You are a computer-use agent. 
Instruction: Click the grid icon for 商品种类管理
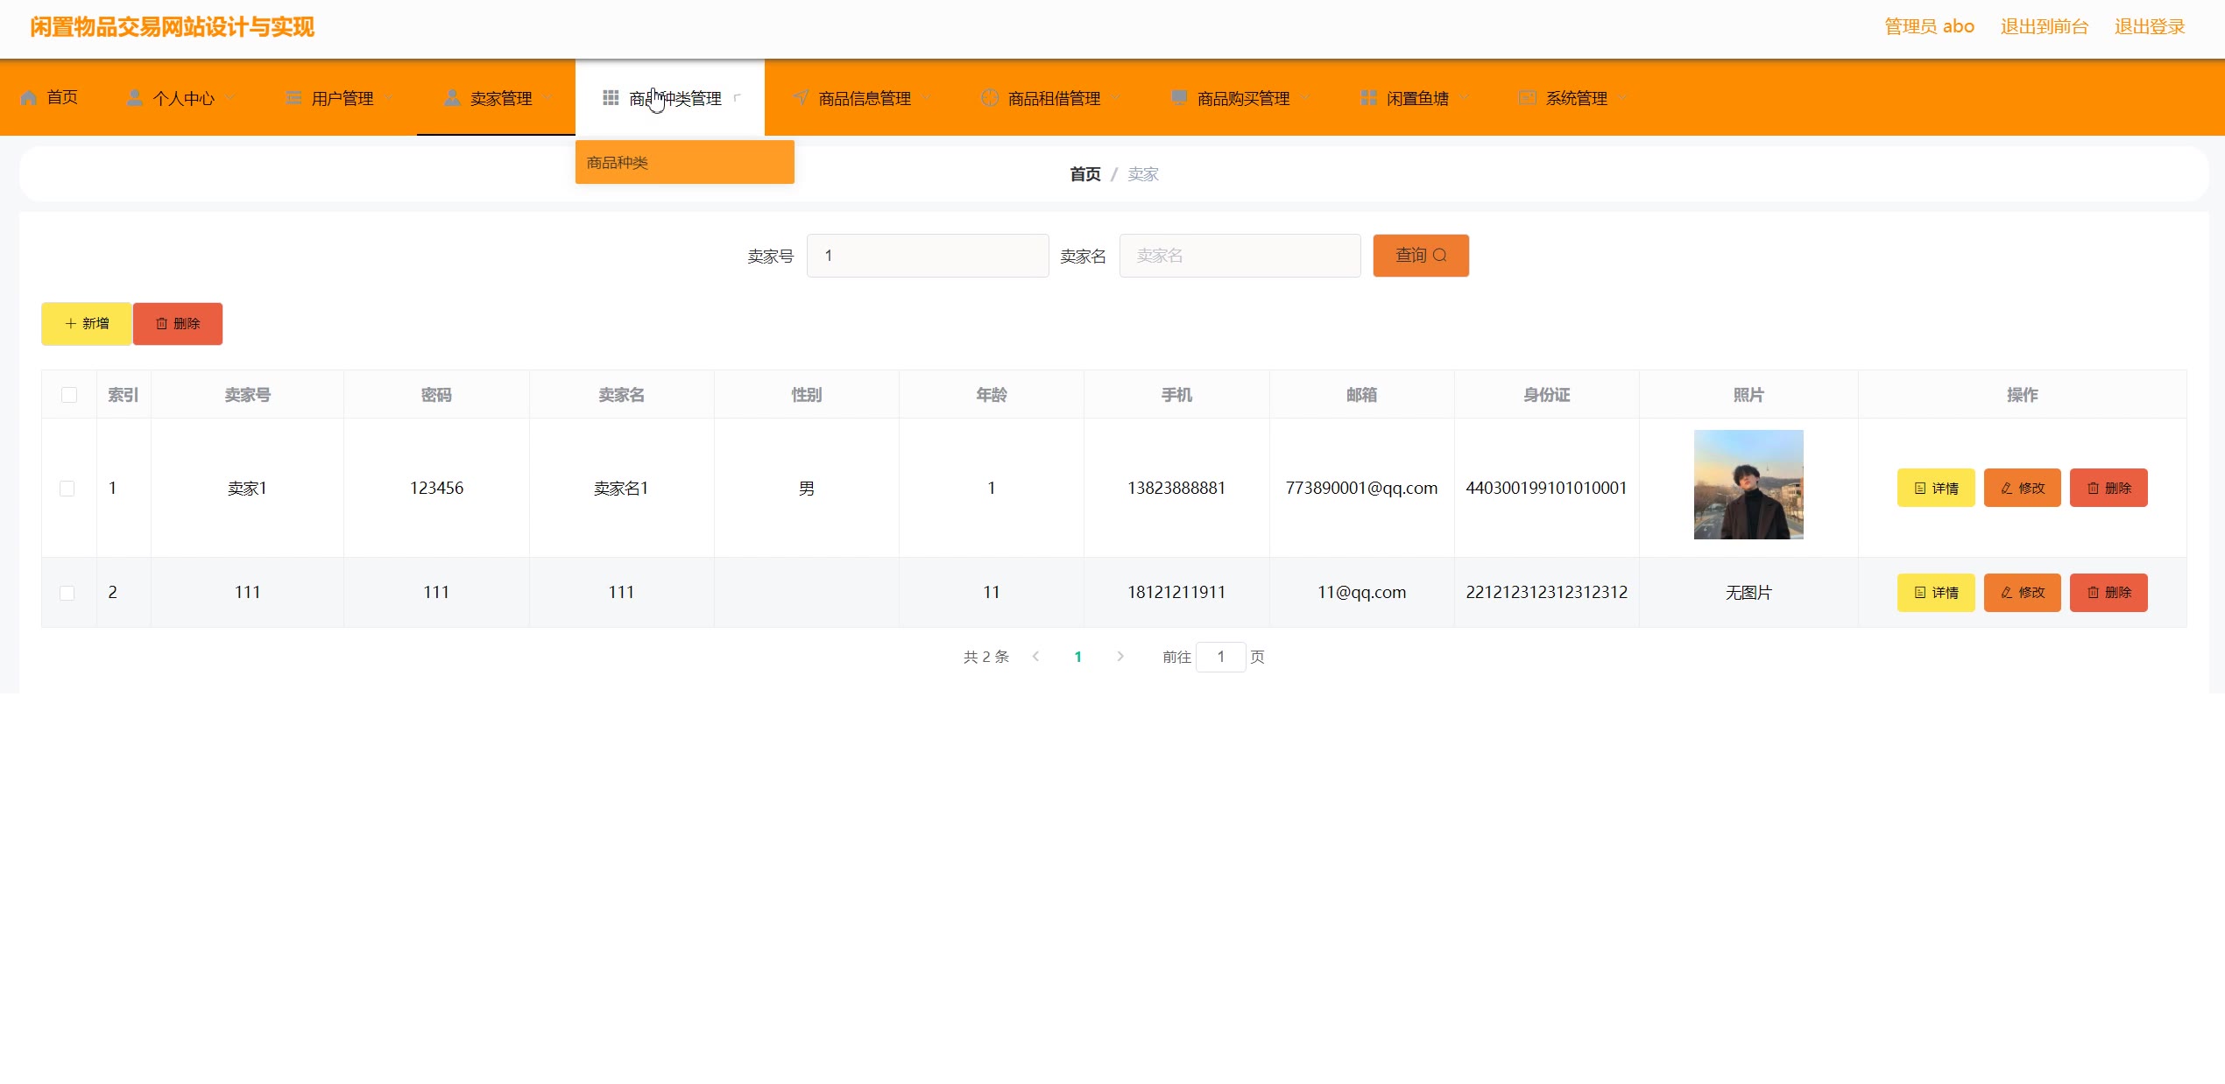click(x=611, y=98)
